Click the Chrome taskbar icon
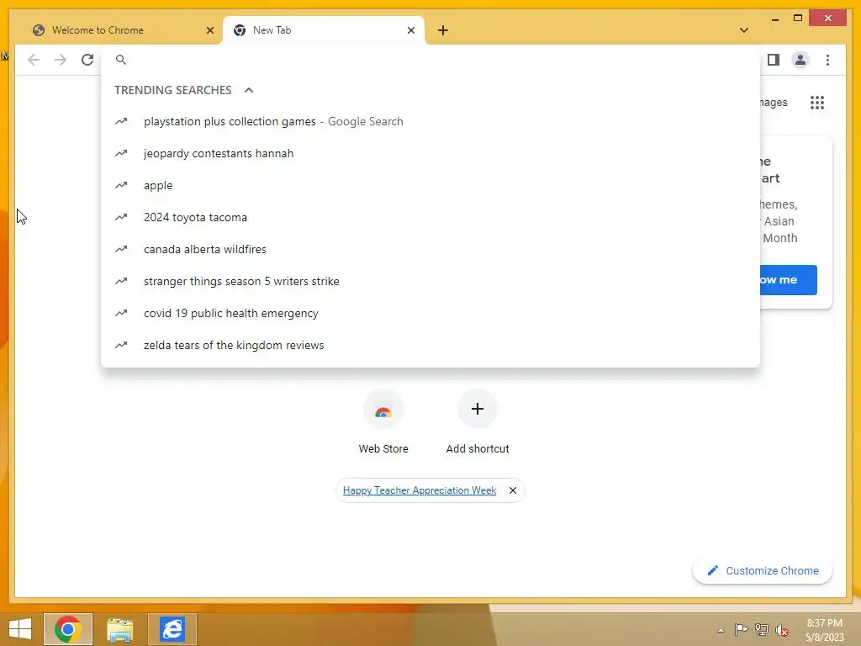Viewport: 861px width, 646px height. pos(68,629)
